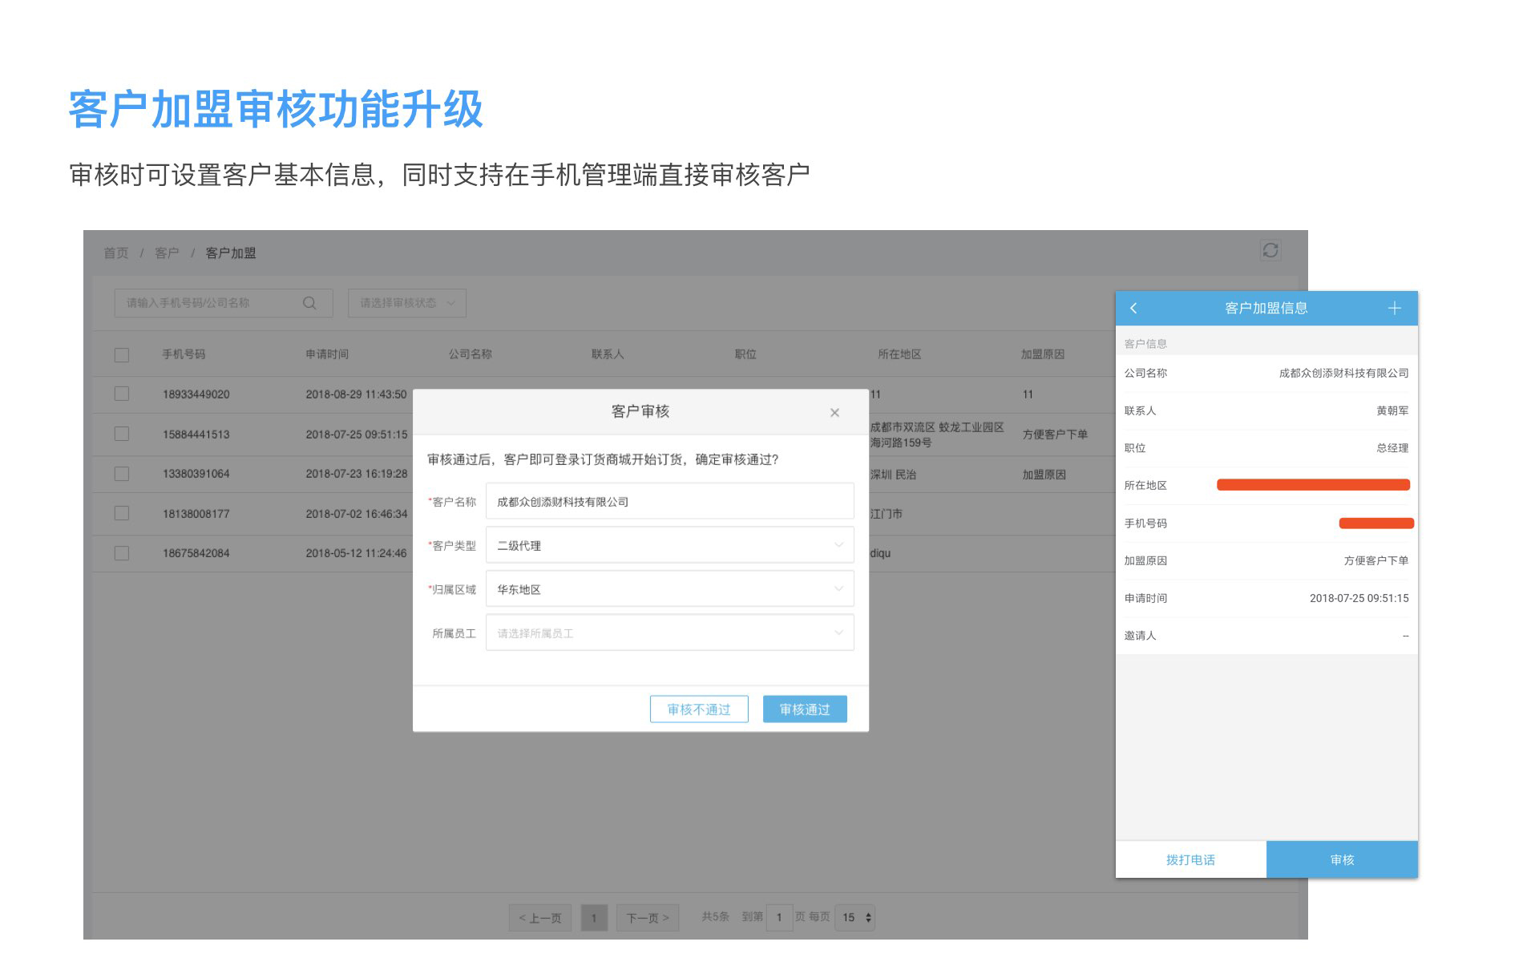Expand the 客户类型 dropdown showing 二级代理
Image resolution: width=1539 pixels, height=962 pixels.
pos(669,546)
